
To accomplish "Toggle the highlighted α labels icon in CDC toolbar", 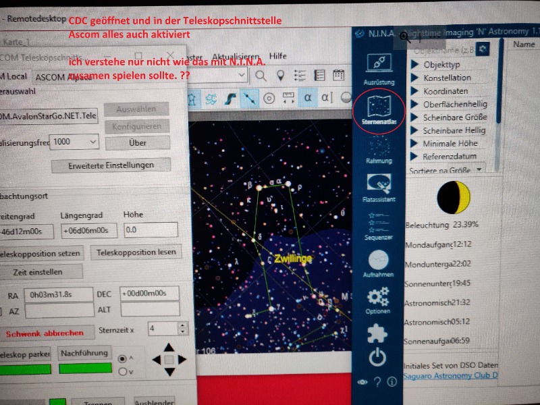I will (308, 97).
